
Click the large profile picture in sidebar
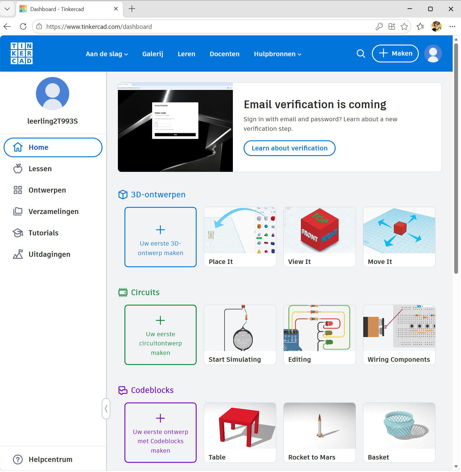pos(53,94)
